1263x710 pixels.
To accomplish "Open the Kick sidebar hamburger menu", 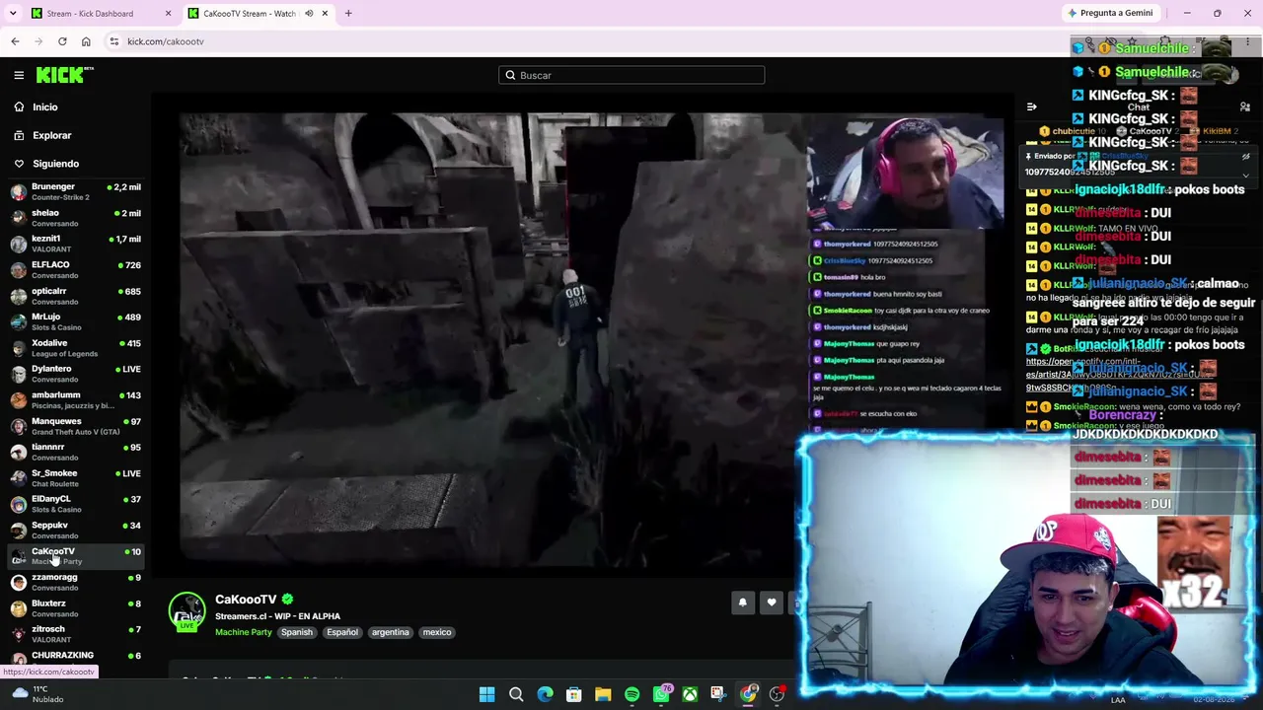I will (x=19, y=75).
